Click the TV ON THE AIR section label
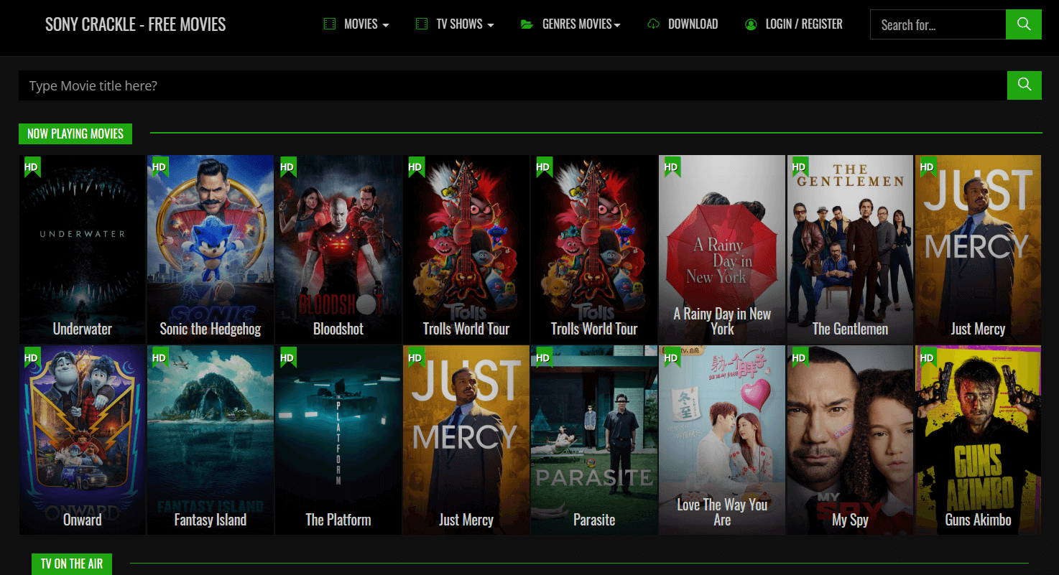The height and width of the screenshot is (575, 1059). coord(72,564)
